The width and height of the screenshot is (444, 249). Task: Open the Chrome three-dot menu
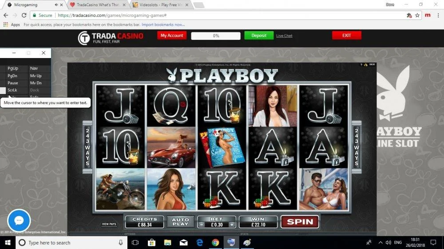click(438, 15)
